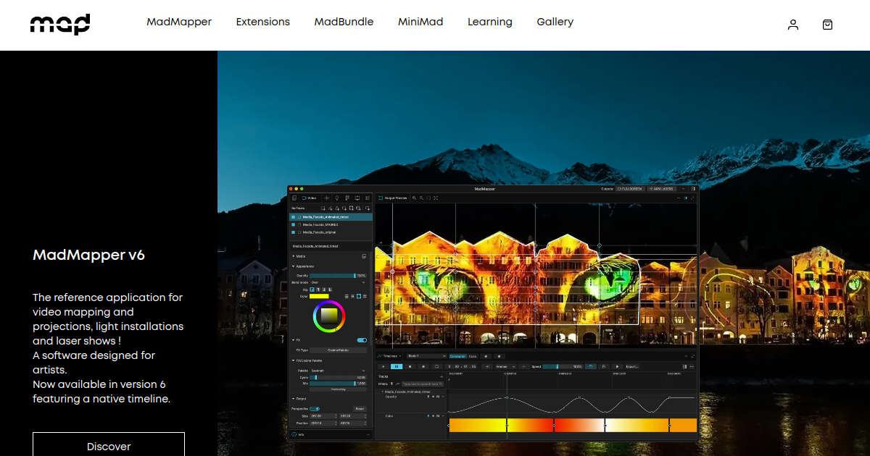Open the user account icon
The height and width of the screenshot is (456, 870).
pyautogui.click(x=793, y=25)
